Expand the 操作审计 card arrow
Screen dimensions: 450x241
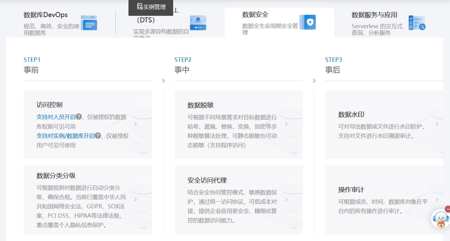(437, 199)
